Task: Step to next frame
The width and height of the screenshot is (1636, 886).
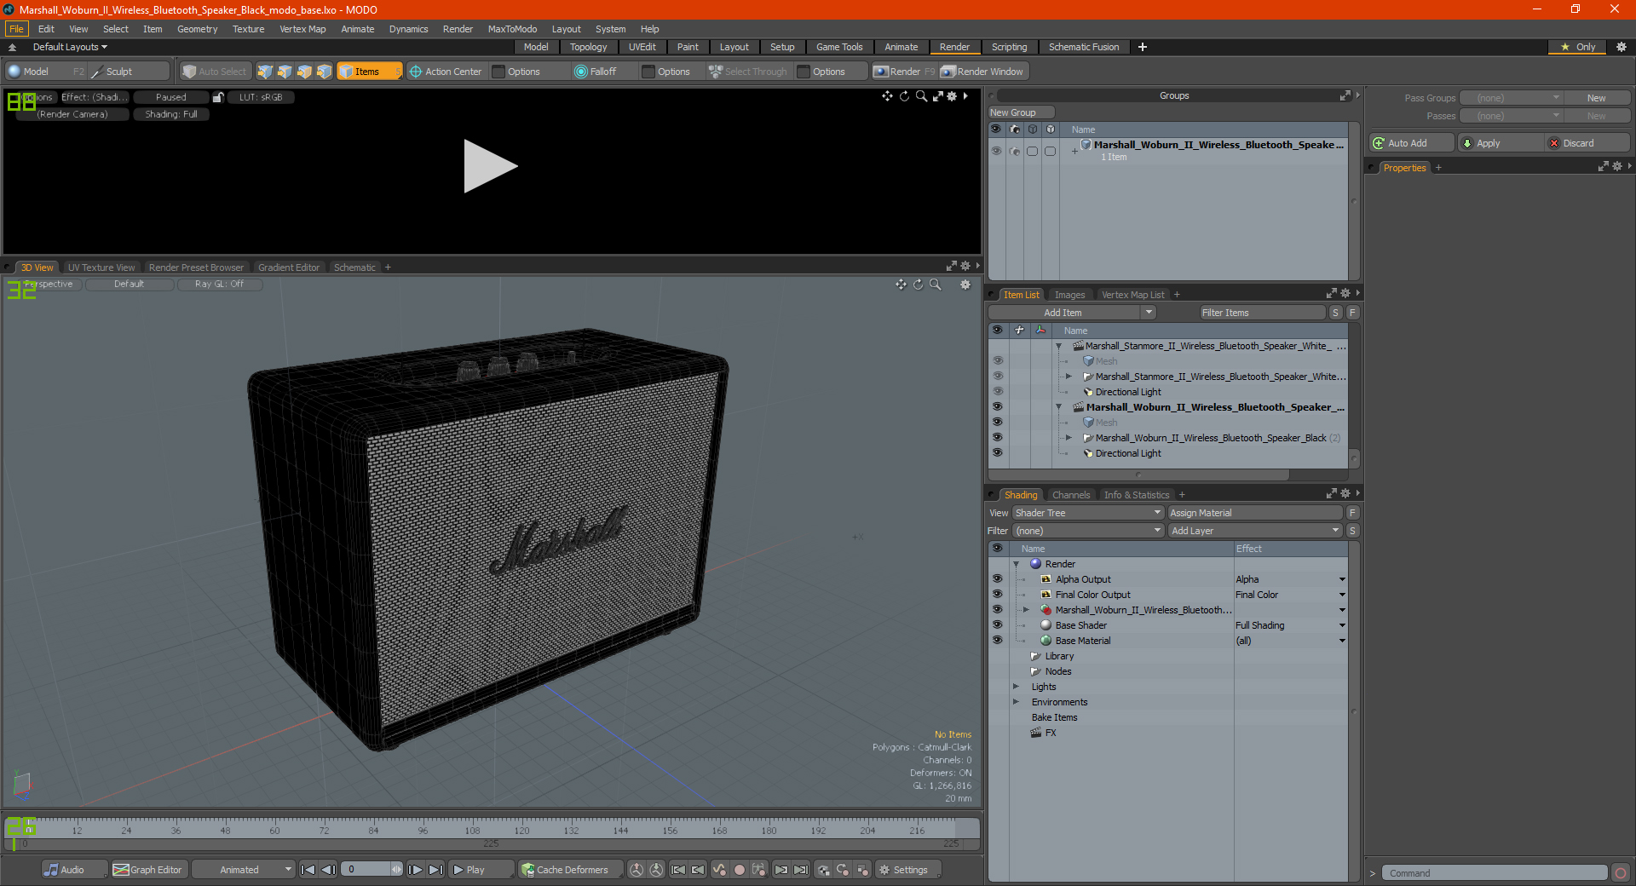Action: pos(416,870)
